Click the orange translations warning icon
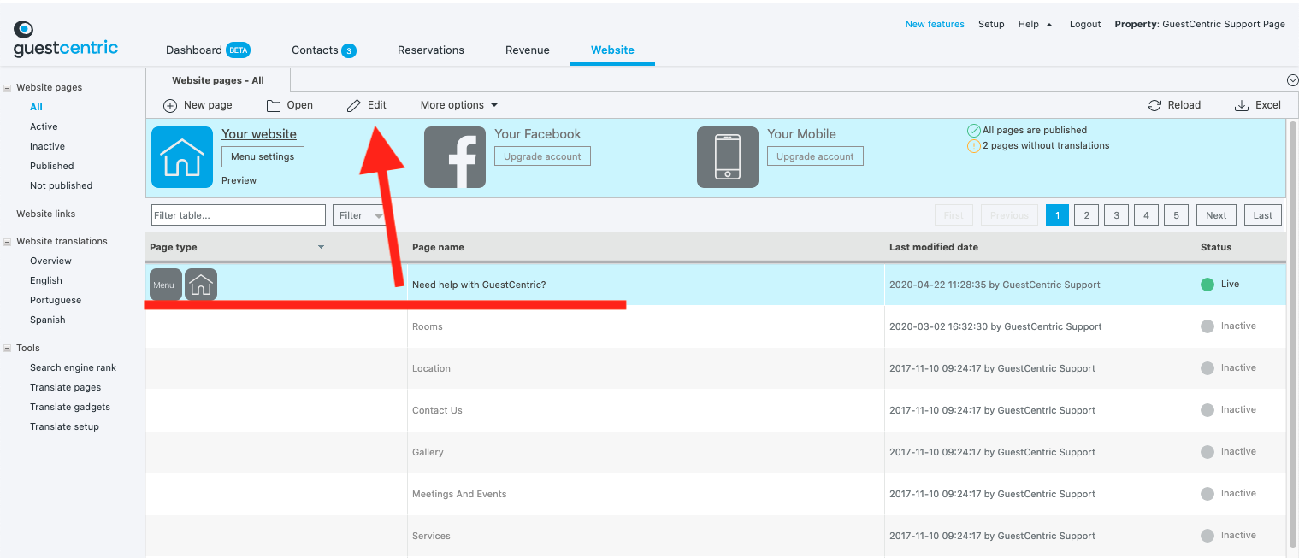 [x=974, y=146]
